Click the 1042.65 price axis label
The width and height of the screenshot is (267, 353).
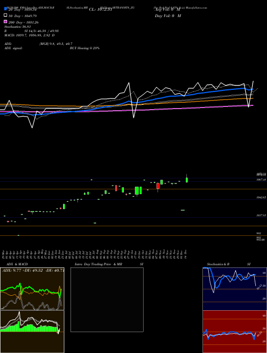[261, 197]
